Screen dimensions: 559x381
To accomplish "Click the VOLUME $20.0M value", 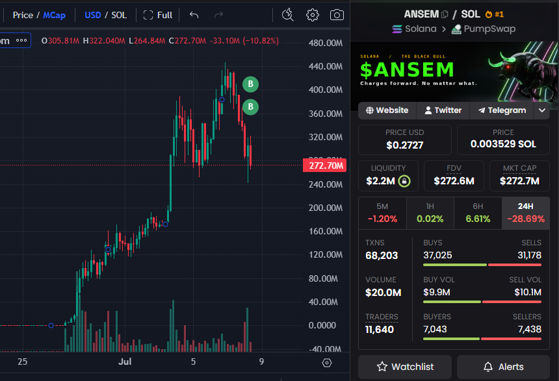I will (x=383, y=293).
